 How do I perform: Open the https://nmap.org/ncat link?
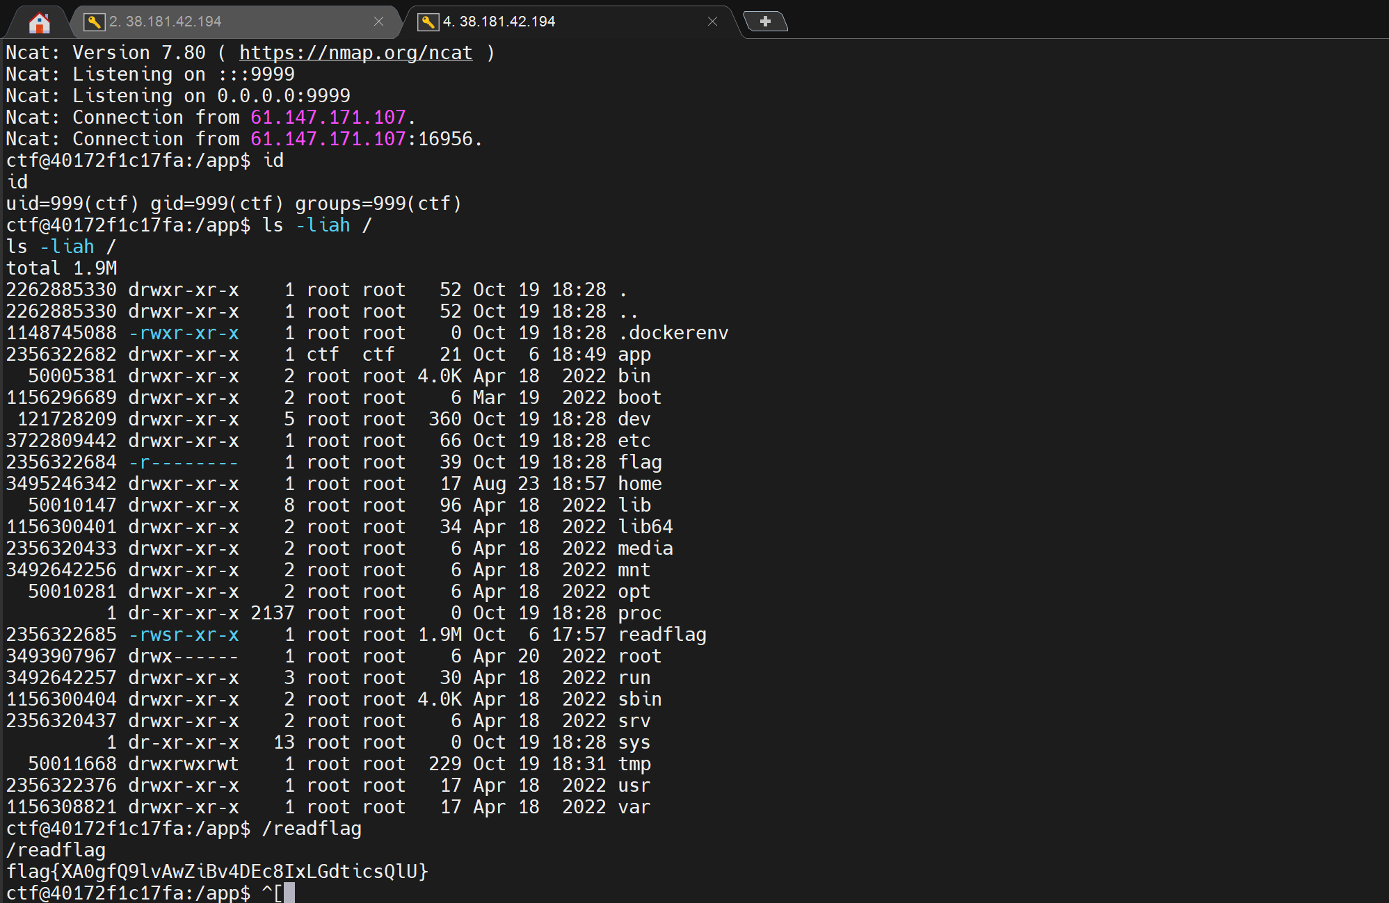point(355,53)
